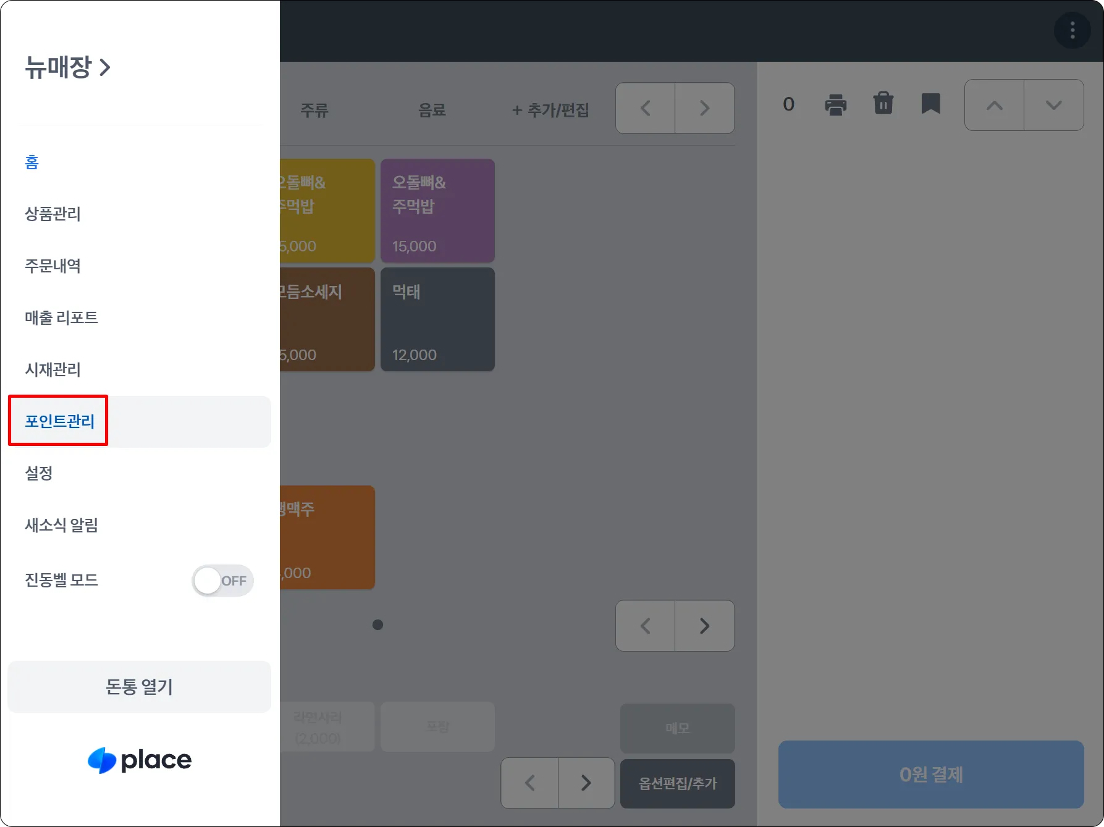Select 매출 리포트 menu item
Screen dimensions: 1104x827
click(x=61, y=317)
